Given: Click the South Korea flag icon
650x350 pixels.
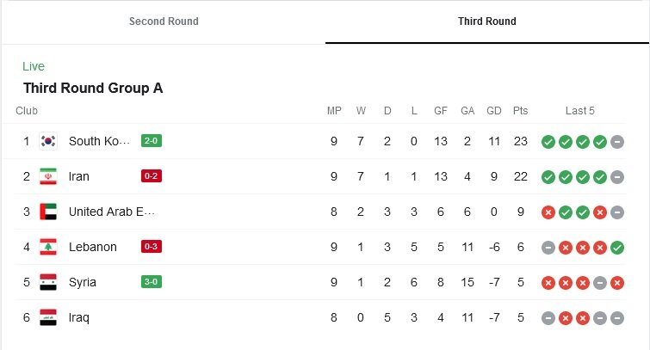Looking at the screenshot, I should coord(48,141).
